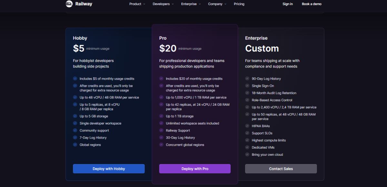This screenshot has height=187, width=387.
Task: Click the checkmark beside Railway Support
Action: (x=161, y=131)
